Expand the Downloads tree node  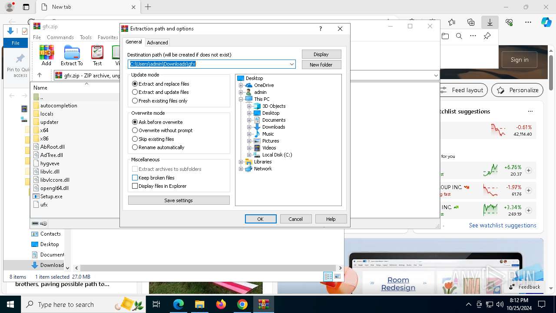[x=249, y=127]
